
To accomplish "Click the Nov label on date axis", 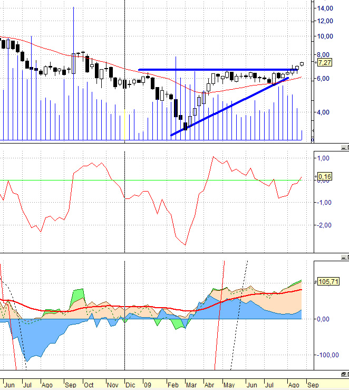I will 112,385.
